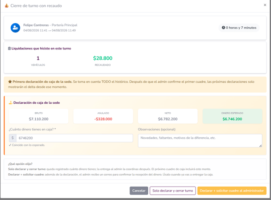Click the Bruto $7.110.200 card
The height and width of the screenshot is (200, 271).
click(38, 116)
